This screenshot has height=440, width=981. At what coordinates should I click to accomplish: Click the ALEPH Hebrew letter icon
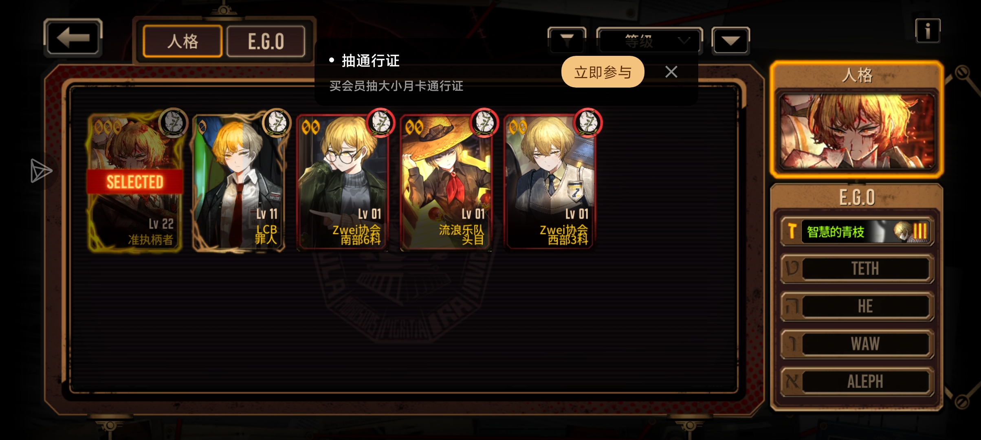(x=792, y=382)
